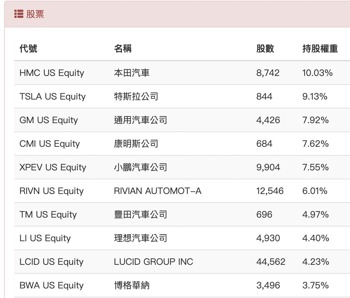Click the 股票 section header title
The width and height of the screenshot is (350, 298).
click(35, 14)
